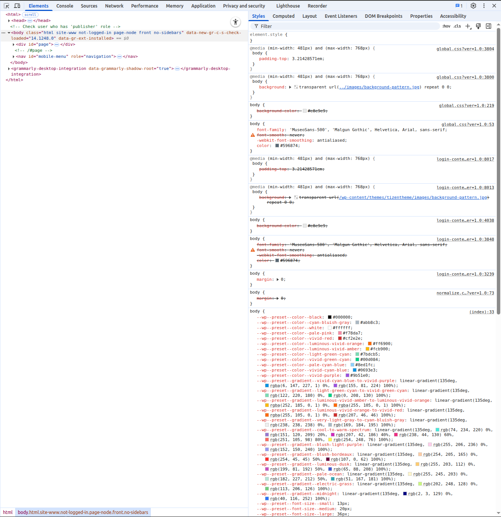Open DevTools settings gear
Viewport: 501px width, 517px height.
coord(473,6)
